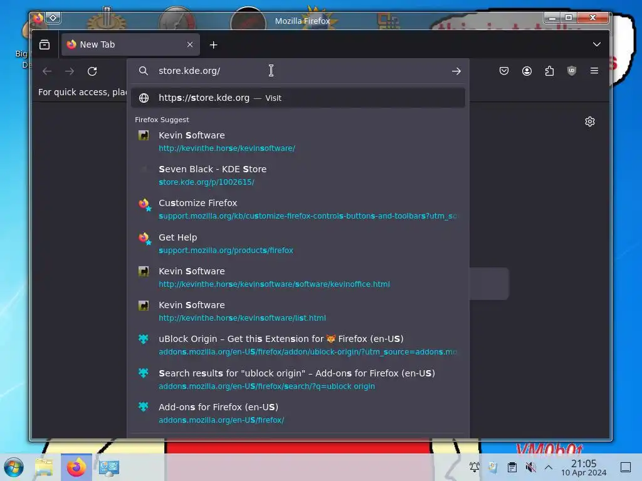Reload the current page

(92, 71)
